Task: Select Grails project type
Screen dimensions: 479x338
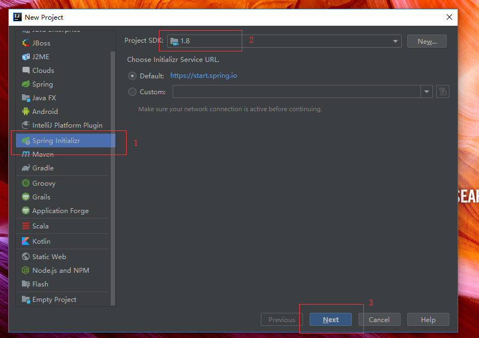Action: point(66,197)
